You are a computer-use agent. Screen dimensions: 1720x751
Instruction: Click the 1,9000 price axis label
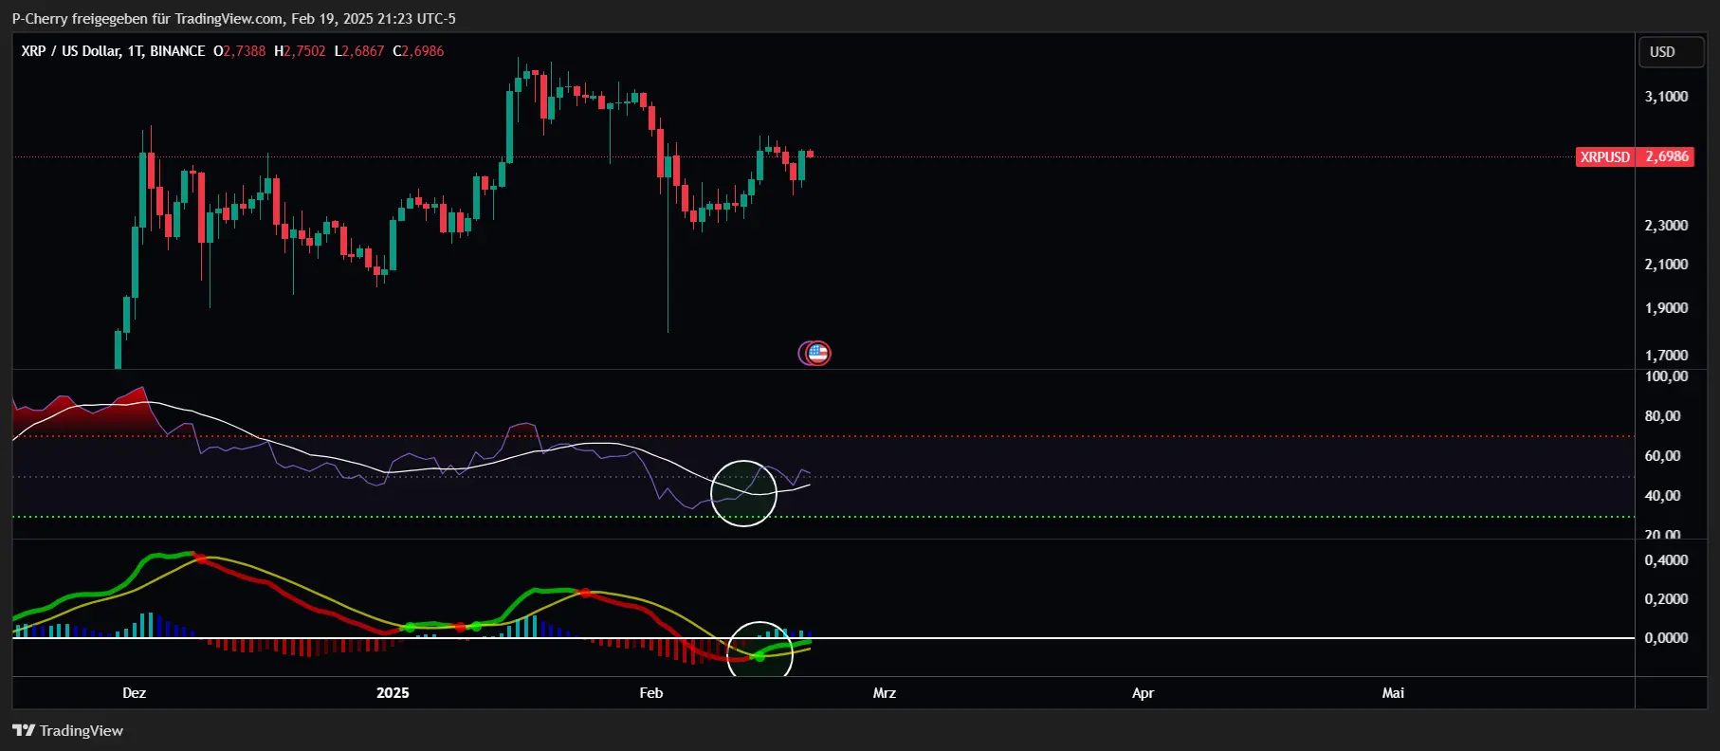(1666, 308)
